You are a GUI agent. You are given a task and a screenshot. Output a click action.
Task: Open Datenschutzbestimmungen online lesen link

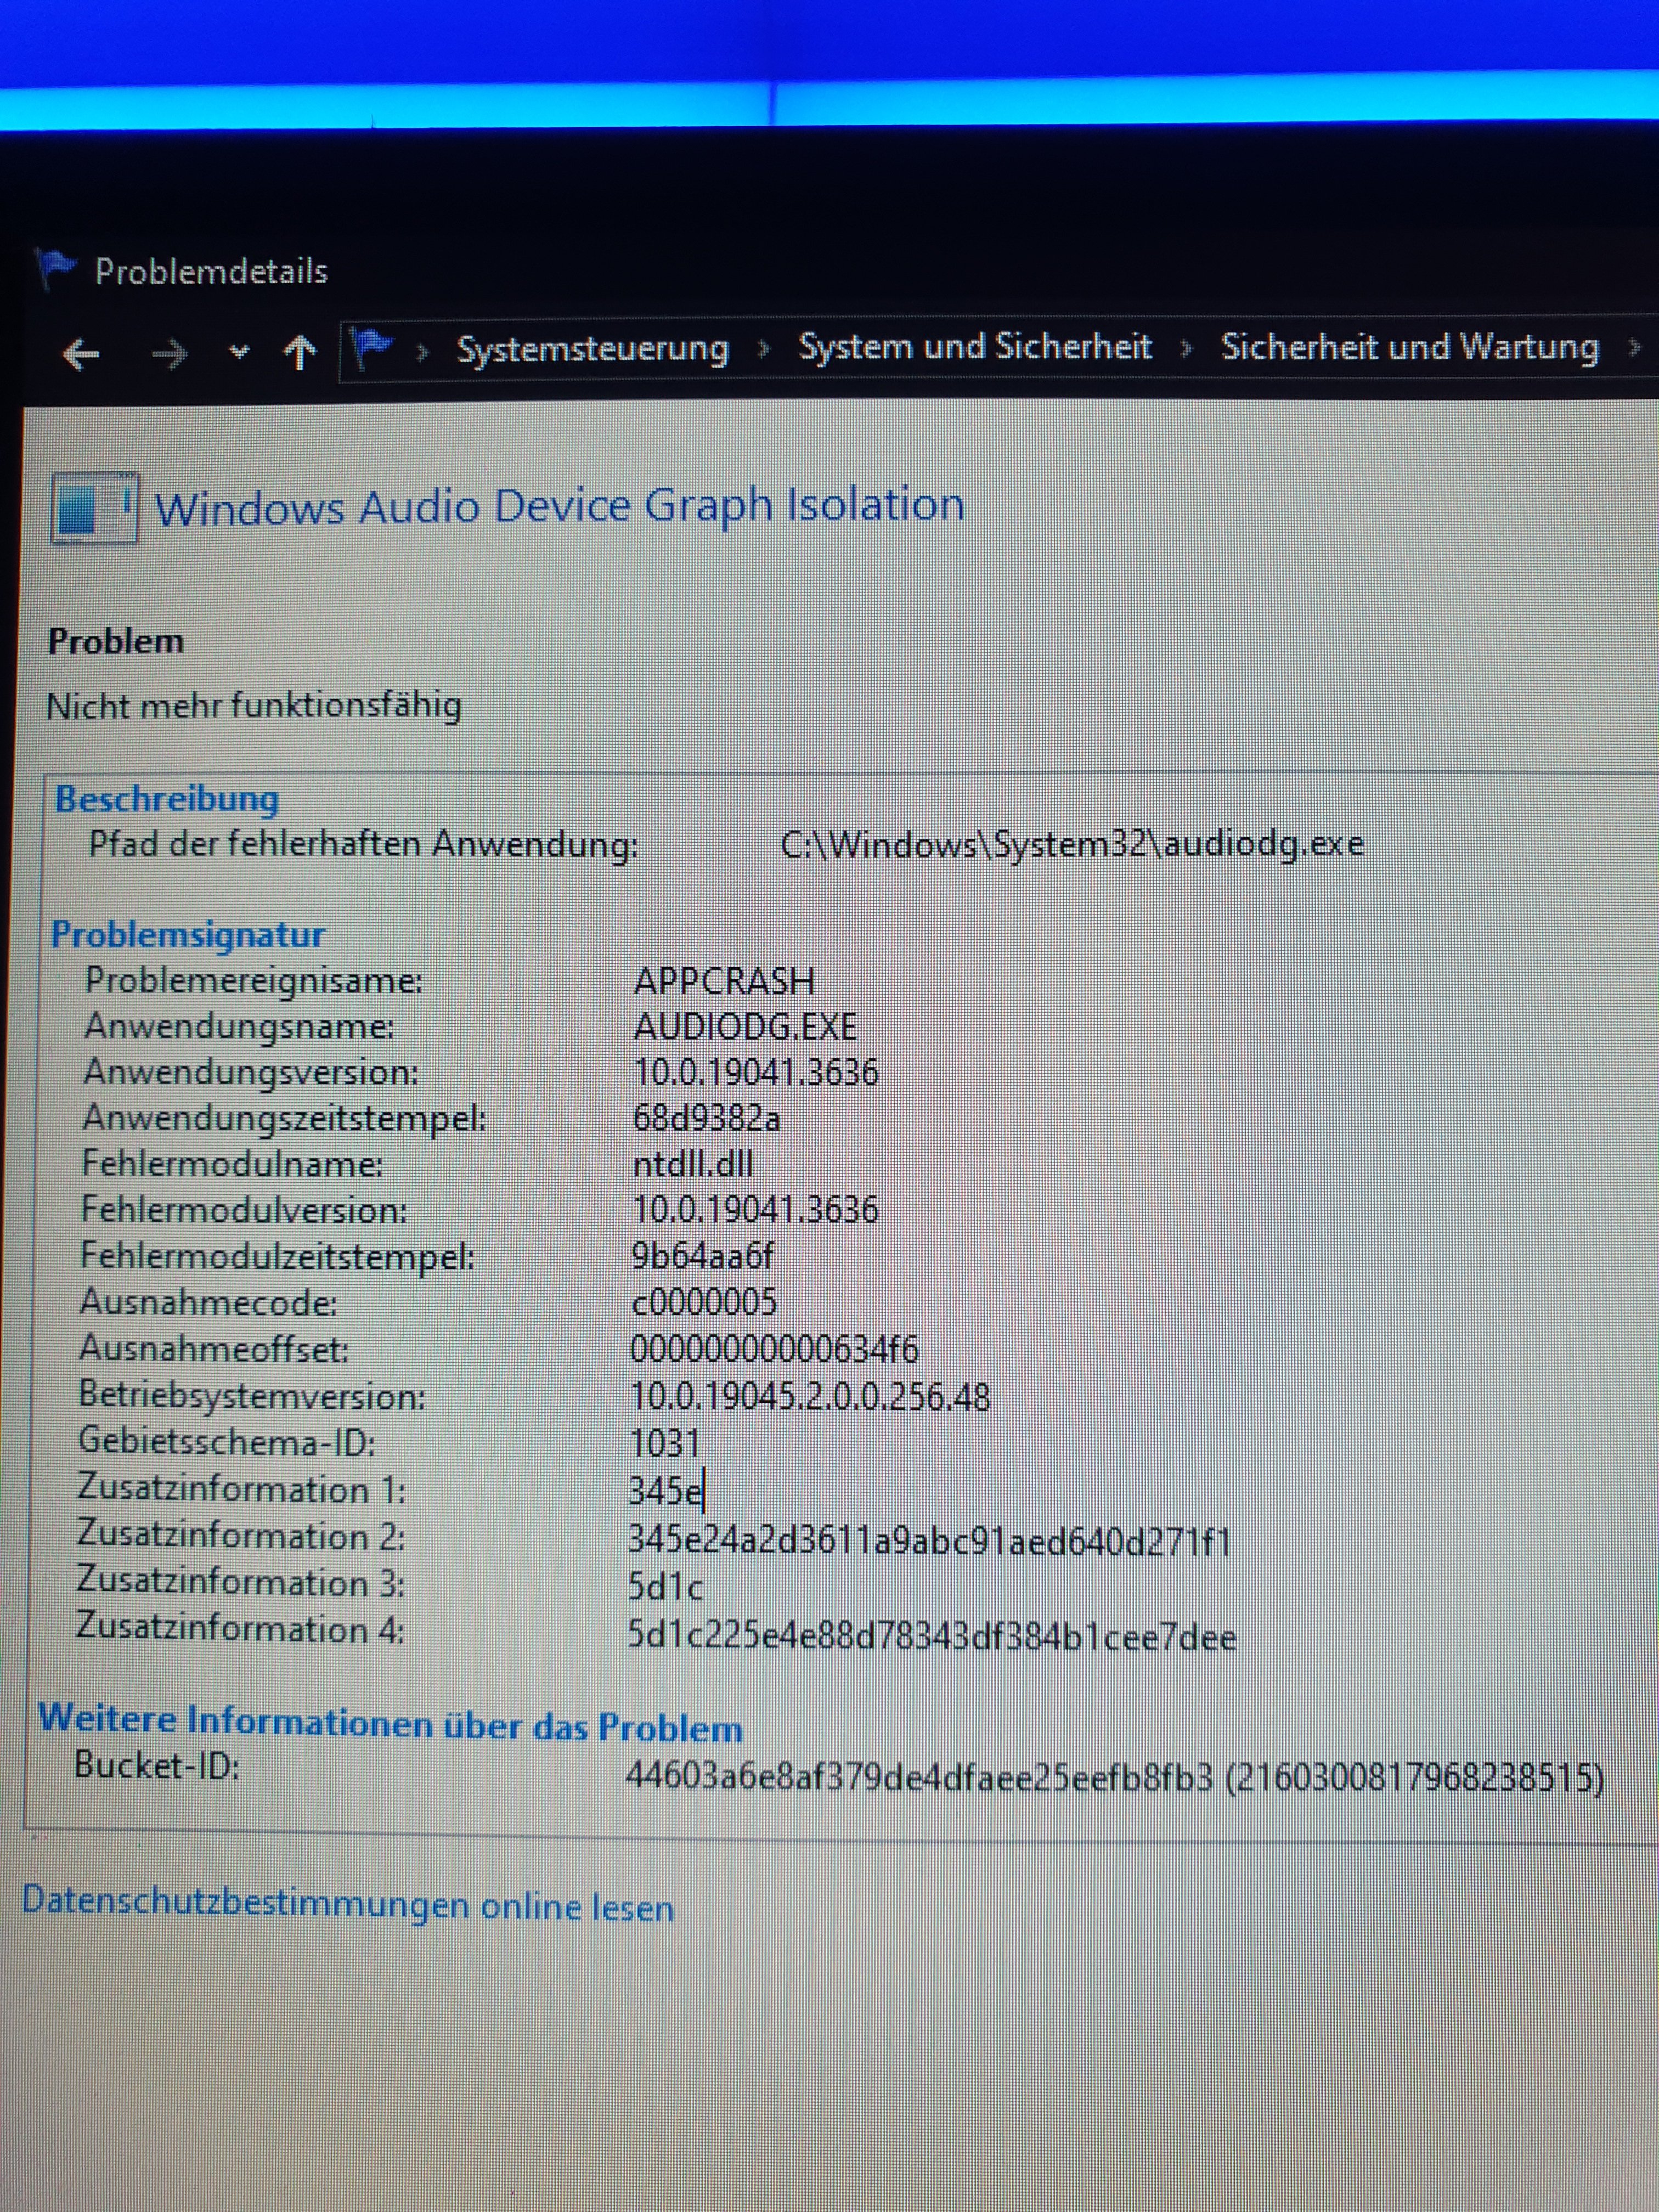(348, 1905)
